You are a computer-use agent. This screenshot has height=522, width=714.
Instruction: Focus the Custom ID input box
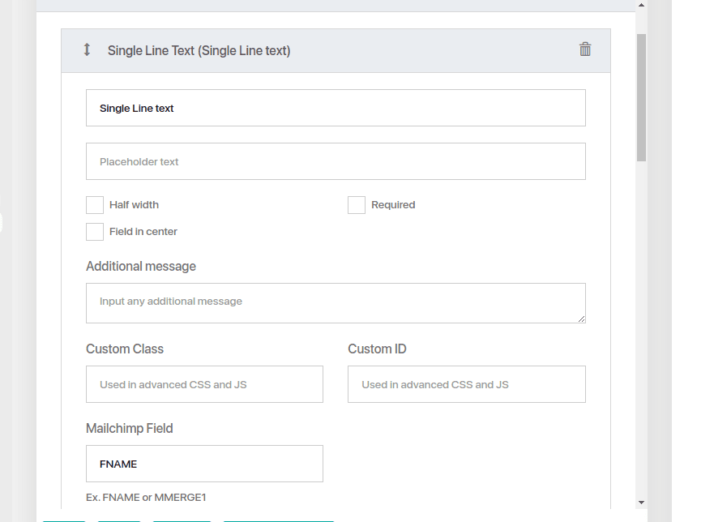point(467,384)
